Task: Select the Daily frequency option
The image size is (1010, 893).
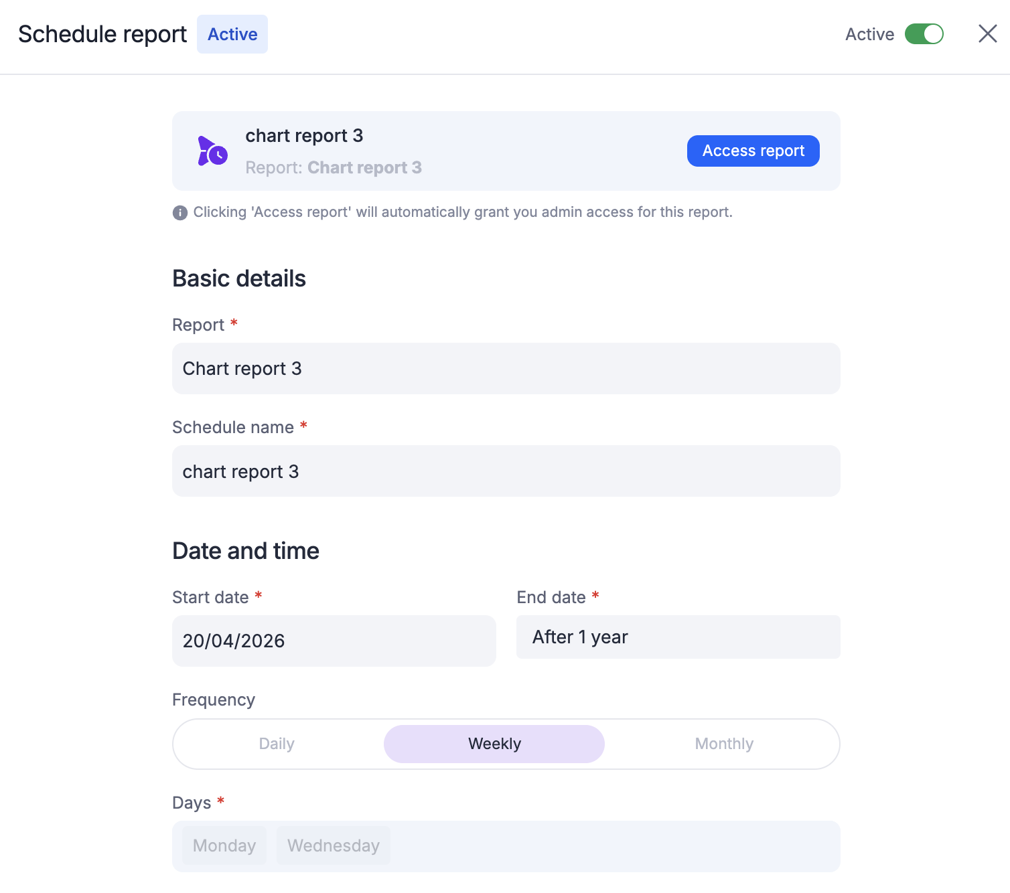Action: tap(277, 744)
